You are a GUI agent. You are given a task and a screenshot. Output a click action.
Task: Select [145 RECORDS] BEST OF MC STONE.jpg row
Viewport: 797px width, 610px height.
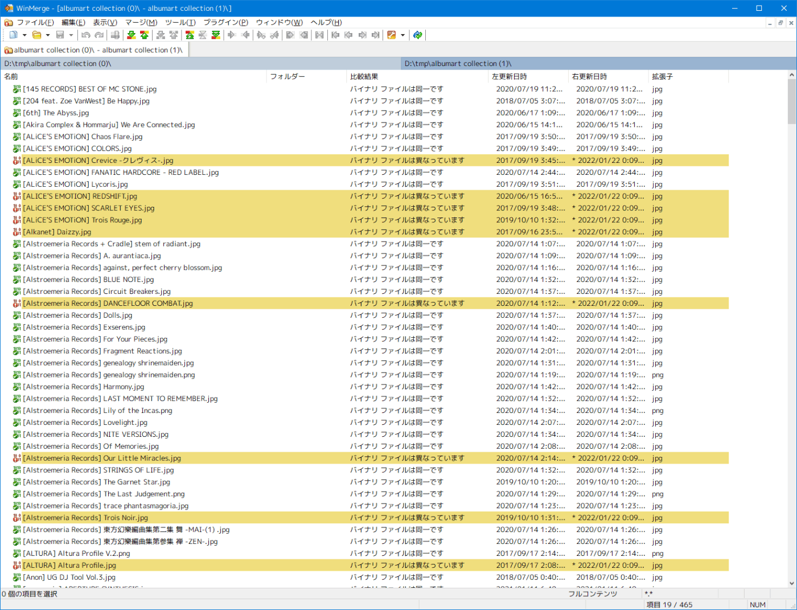364,89
